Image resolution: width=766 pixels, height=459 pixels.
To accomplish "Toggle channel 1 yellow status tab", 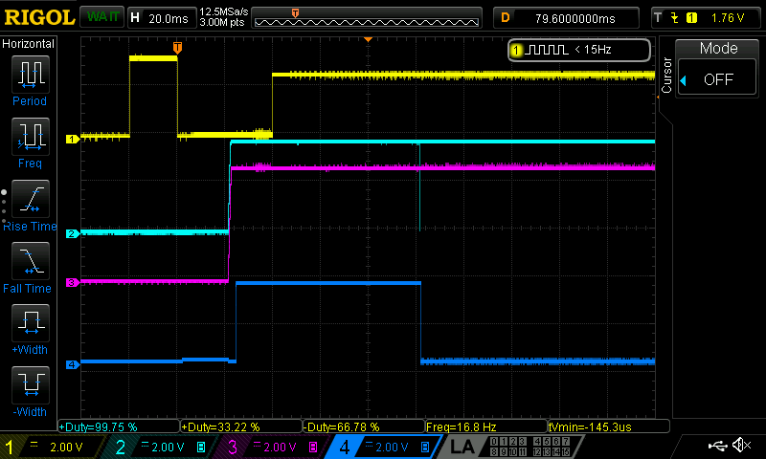I will click(x=52, y=447).
